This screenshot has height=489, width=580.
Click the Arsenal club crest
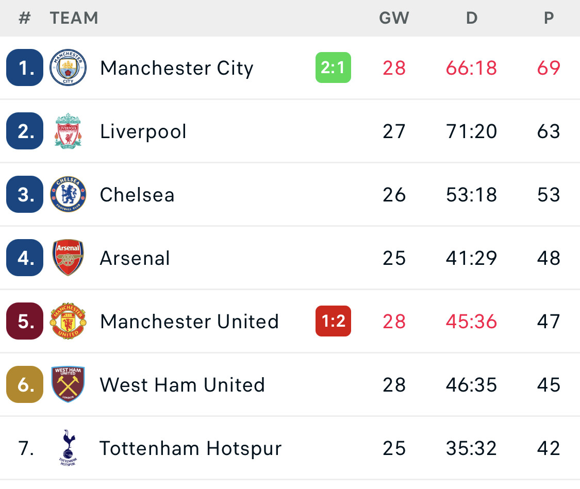coord(68,258)
